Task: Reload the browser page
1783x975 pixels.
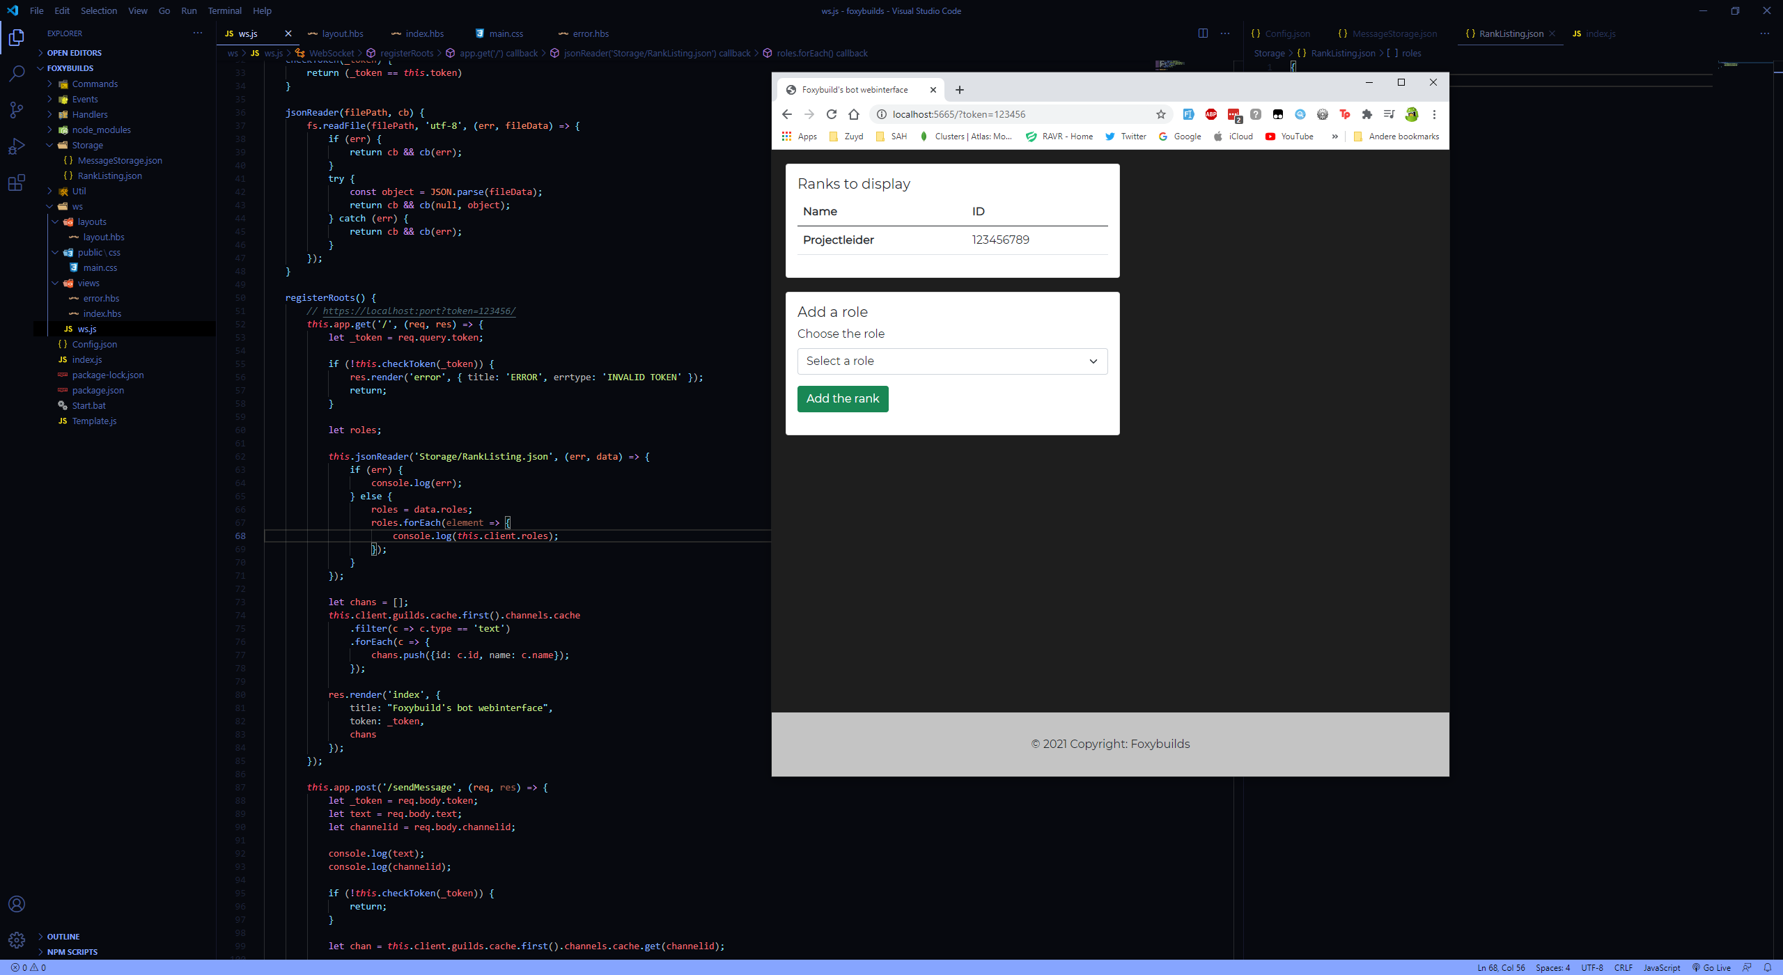Action: [831, 114]
